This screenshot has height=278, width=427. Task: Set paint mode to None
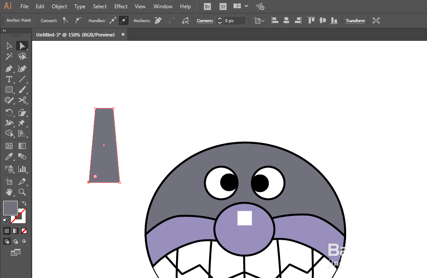24,231
